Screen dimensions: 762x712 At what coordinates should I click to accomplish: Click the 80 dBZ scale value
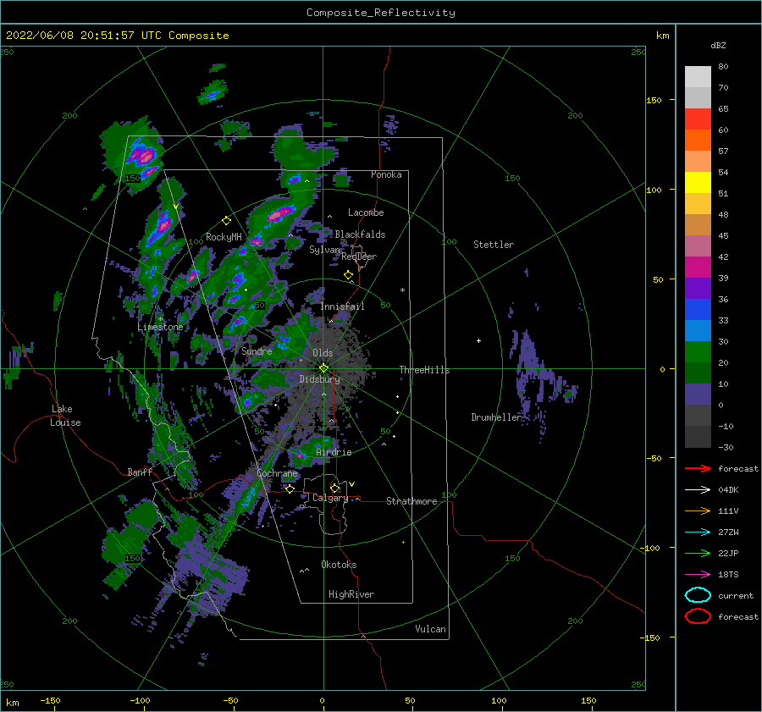pos(723,67)
